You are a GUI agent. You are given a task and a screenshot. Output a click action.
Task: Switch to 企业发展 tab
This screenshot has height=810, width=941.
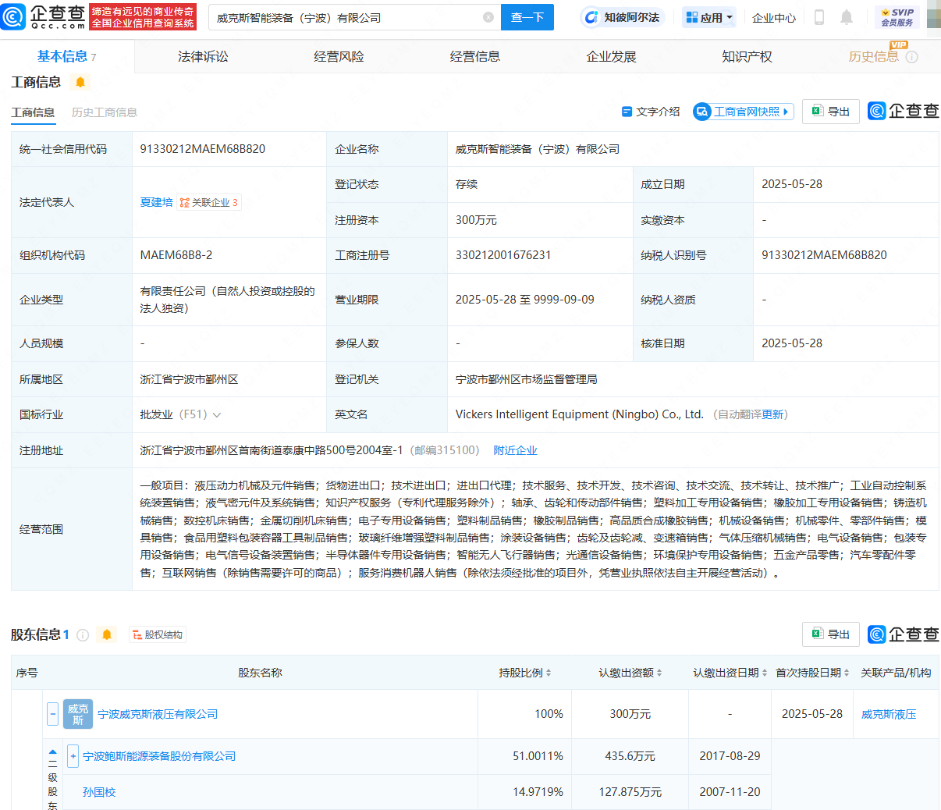click(611, 56)
